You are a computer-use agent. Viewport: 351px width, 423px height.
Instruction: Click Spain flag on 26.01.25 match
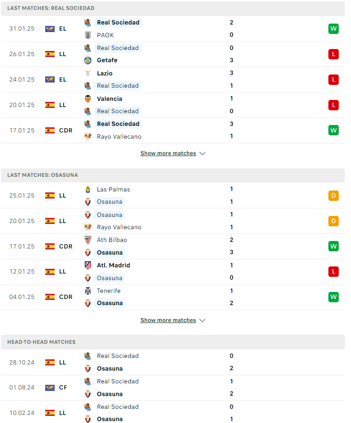click(x=50, y=54)
